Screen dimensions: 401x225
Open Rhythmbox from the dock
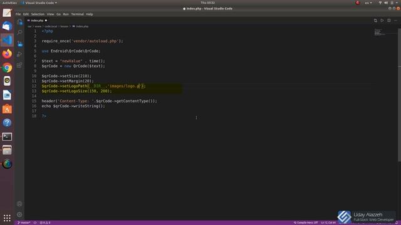(x=7, y=81)
